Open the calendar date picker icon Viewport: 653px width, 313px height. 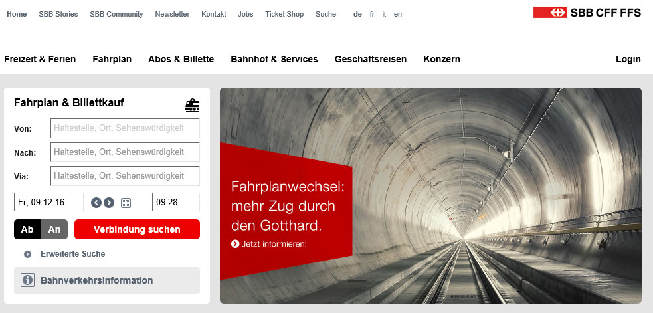(x=126, y=203)
